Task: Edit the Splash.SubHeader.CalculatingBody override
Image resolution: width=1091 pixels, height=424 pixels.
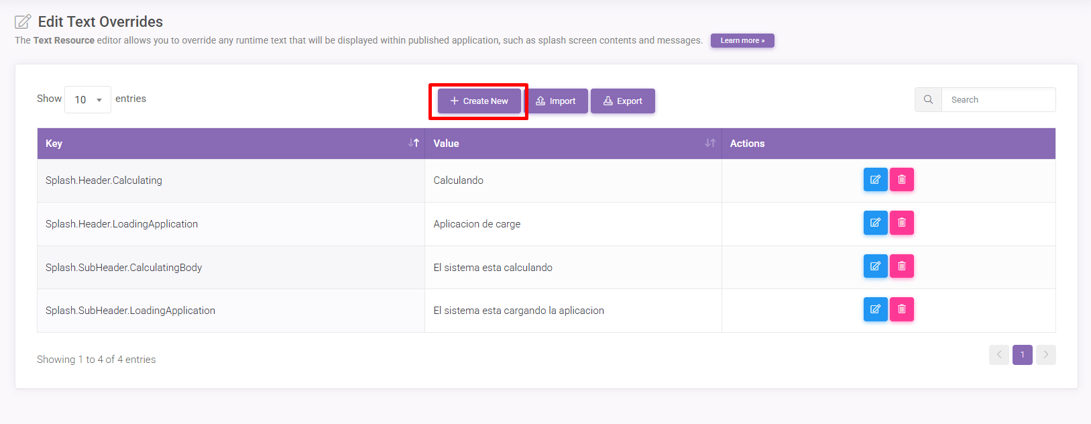Action: [875, 266]
